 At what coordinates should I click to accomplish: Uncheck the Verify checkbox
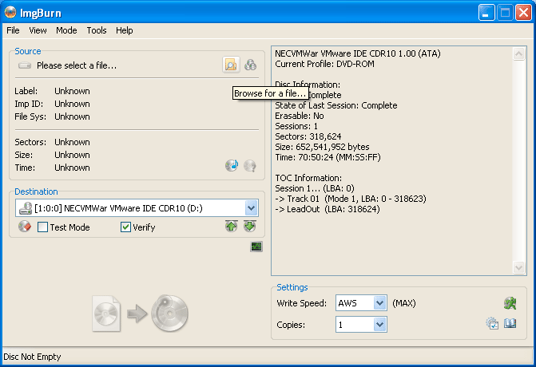pos(125,227)
